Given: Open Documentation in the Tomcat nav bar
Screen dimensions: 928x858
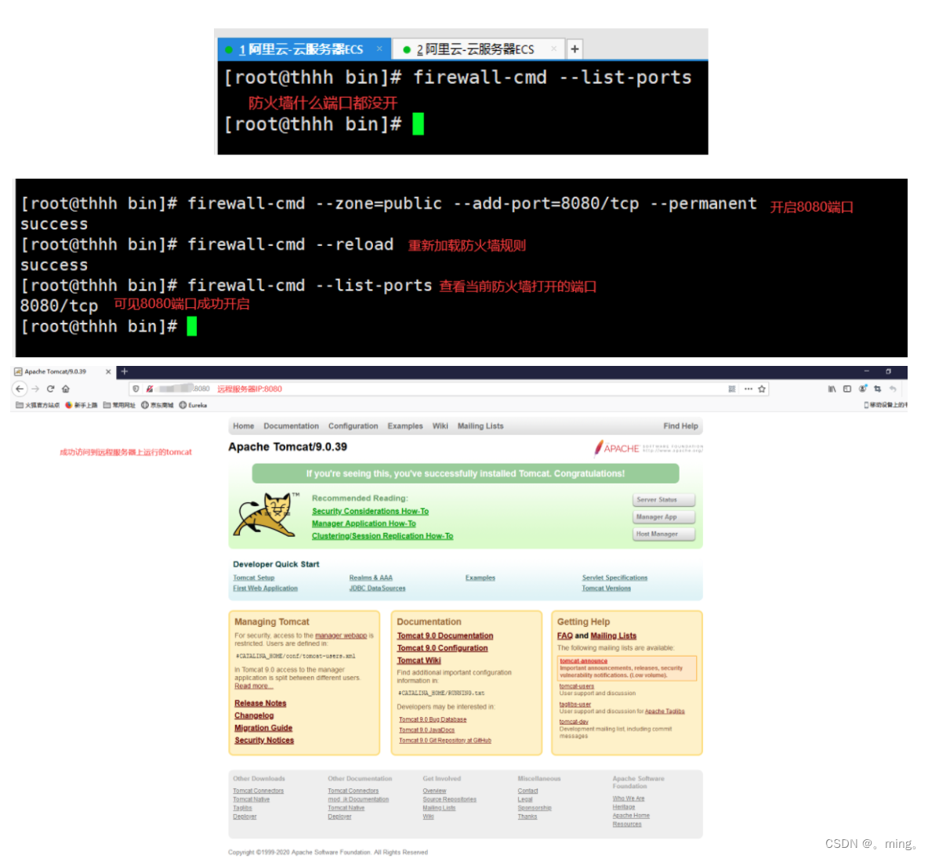Looking at the screenshot, I should [x=292, y=426].
